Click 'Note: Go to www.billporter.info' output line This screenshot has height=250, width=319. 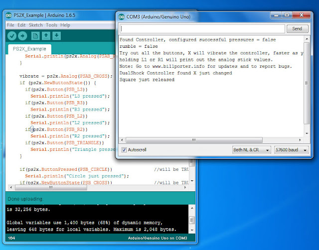(206, 66)
